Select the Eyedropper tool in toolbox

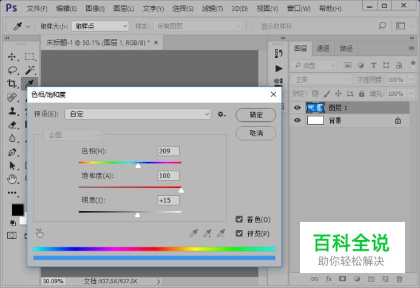tap(30, 84)
